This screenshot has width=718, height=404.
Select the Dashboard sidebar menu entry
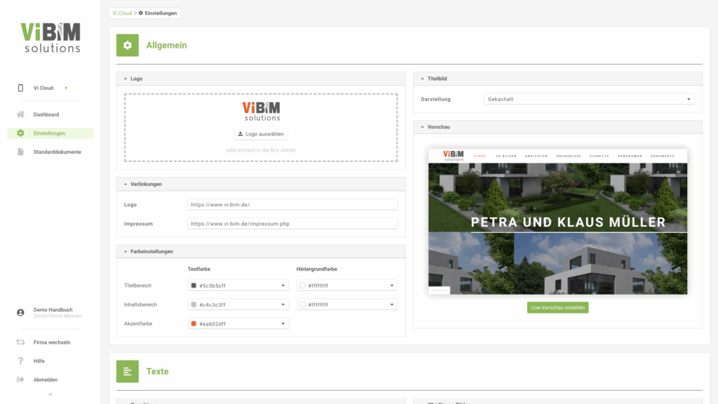(x=46, y=114)
